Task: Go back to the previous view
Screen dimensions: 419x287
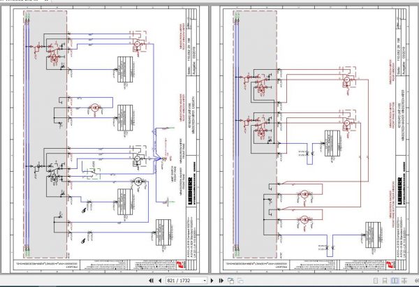Action: (x=230, y=281)
